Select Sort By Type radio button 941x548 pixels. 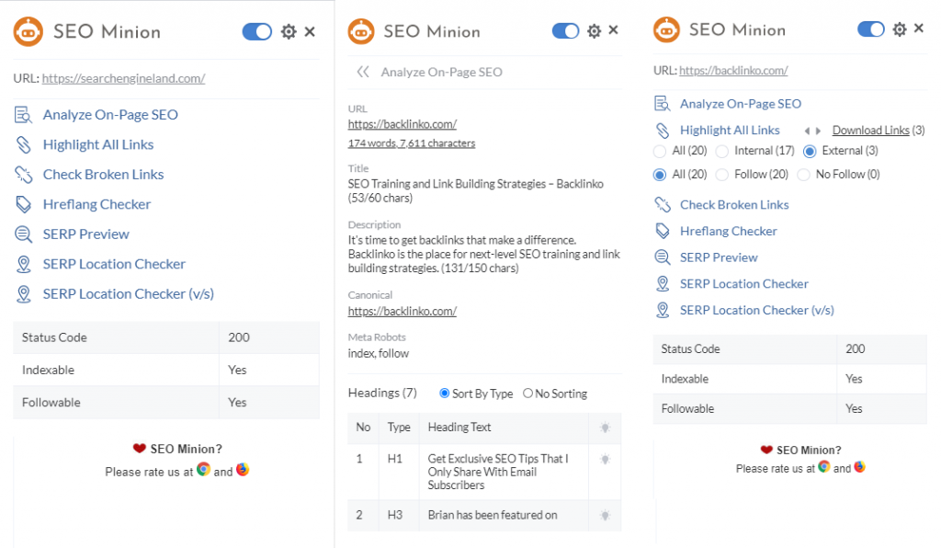coord(445,394)
